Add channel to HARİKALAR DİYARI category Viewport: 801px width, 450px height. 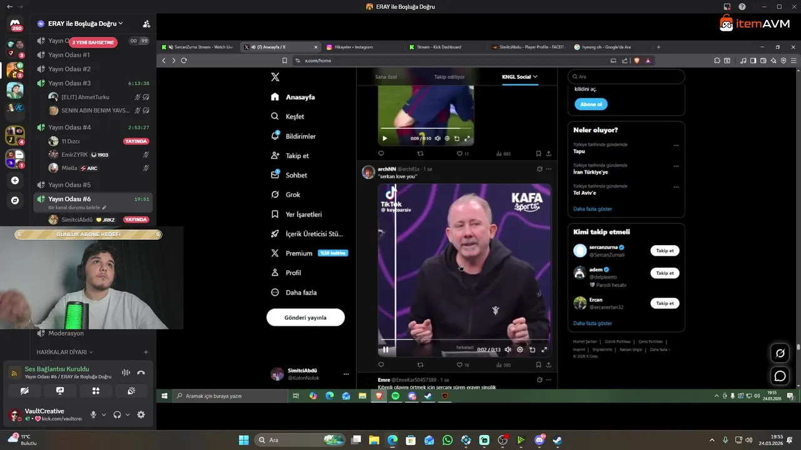tap(146, 352)
